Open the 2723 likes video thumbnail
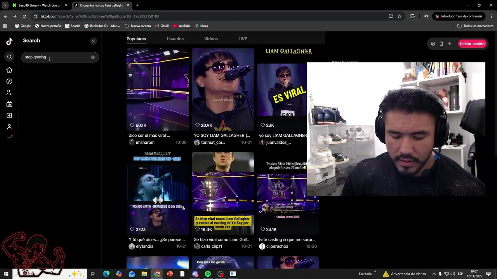 [158, 193]
